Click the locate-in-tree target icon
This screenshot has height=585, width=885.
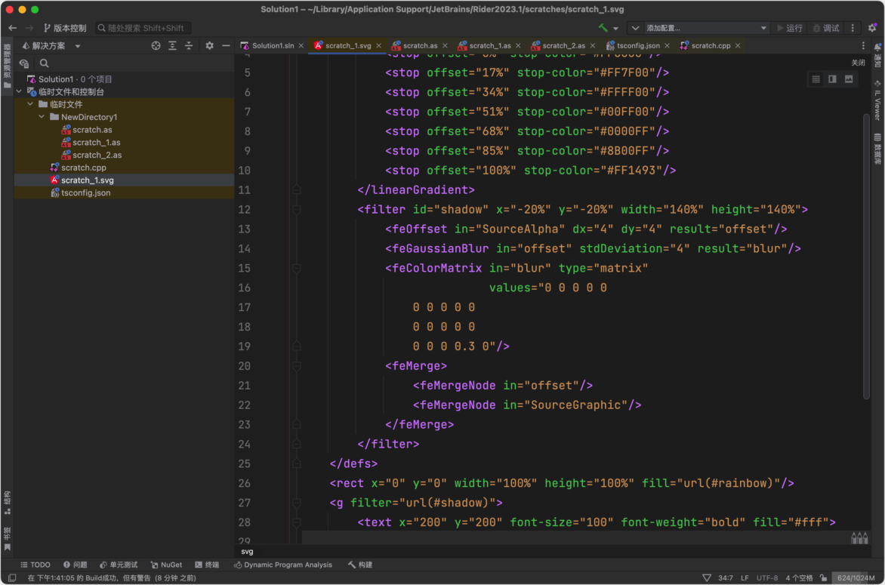156,46
